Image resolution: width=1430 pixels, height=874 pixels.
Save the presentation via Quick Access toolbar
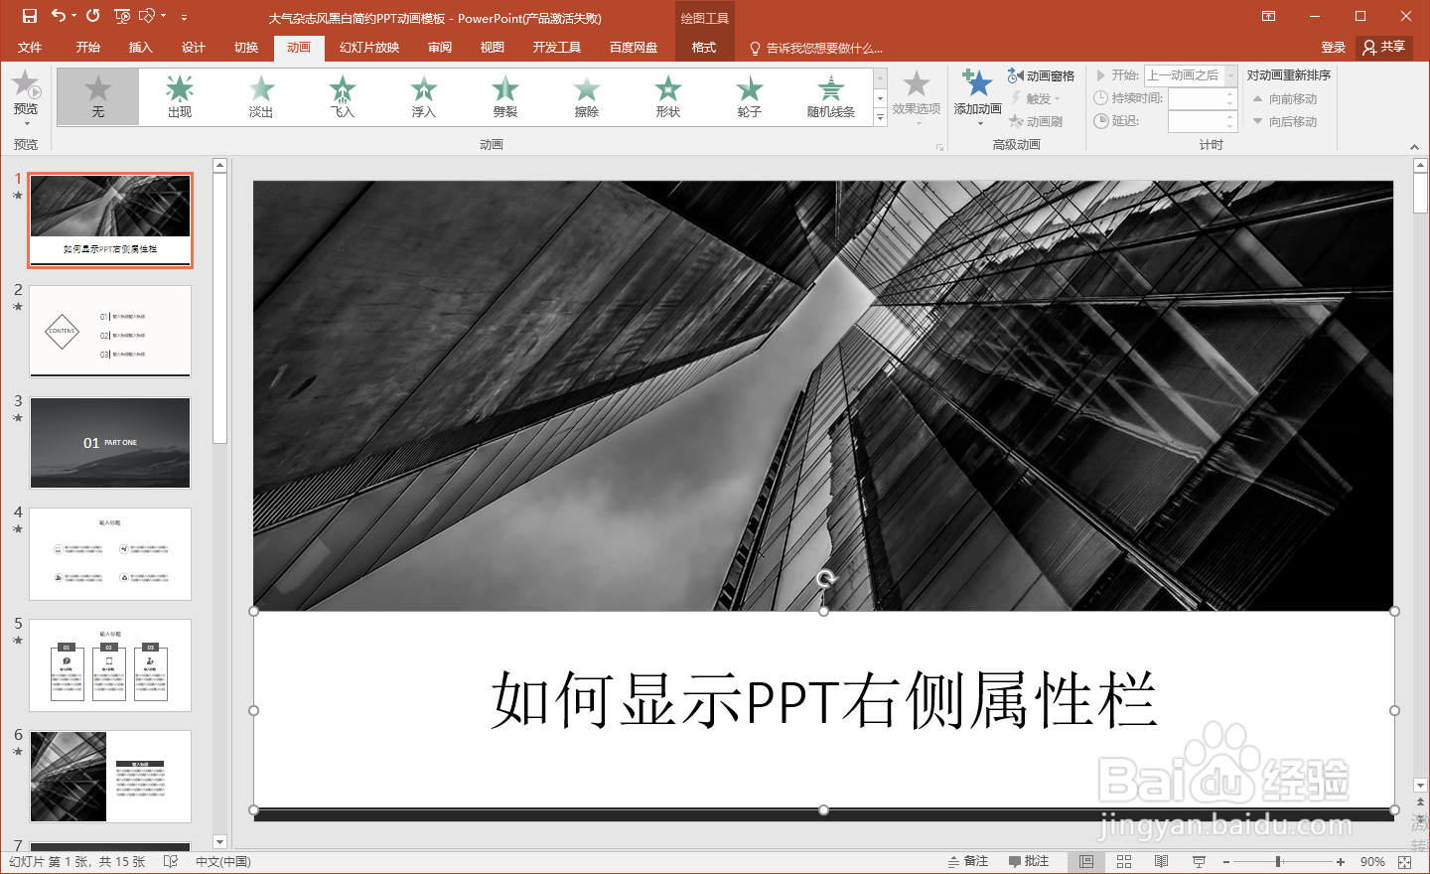[x=28, y=16]
